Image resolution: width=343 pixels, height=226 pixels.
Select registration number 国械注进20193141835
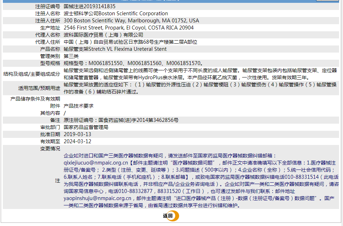click(89, 6)
